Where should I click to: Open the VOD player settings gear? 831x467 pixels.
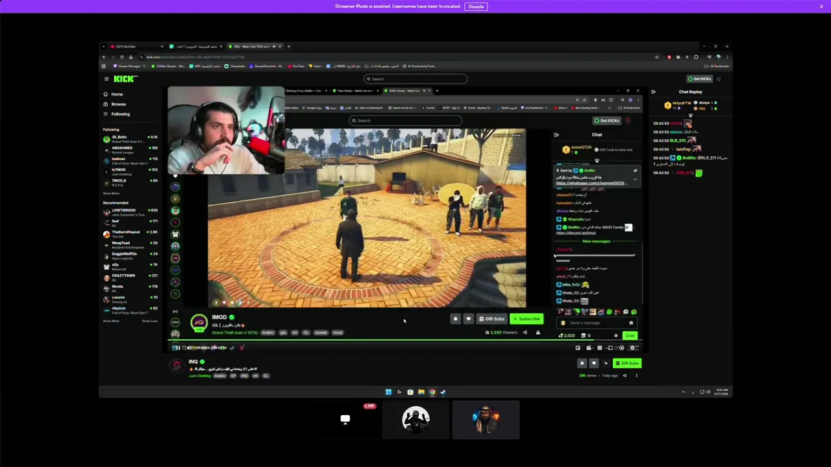point(632,348)
